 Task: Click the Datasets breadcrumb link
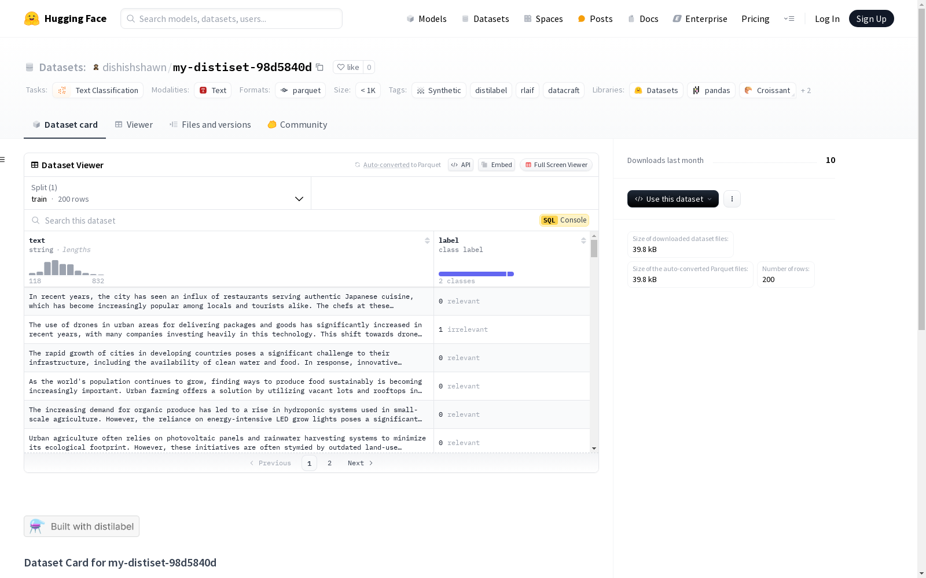pyautogui.click(x=63, y=67)
